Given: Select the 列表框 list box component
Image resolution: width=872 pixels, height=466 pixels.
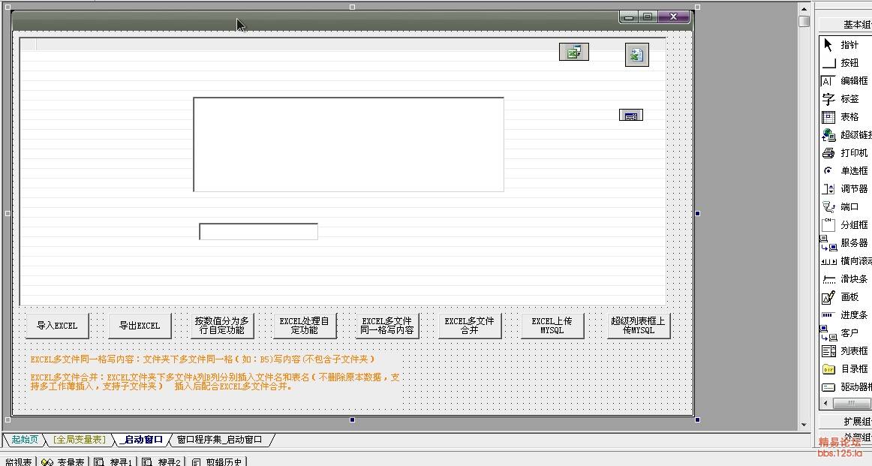Looking at the screenshot, I should (845, 351).
